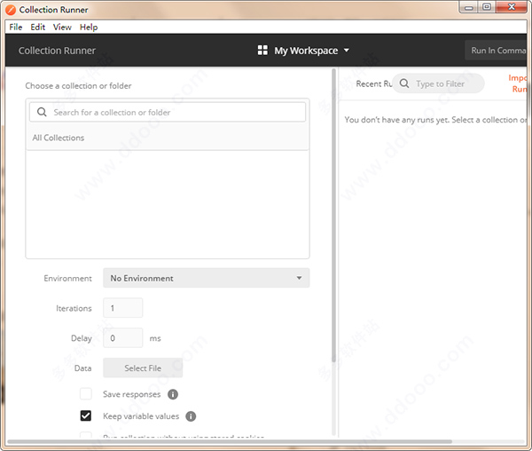The width and height of the screenshot is (532, 451).
Task: Click the Iterations number field
Action: click(x=123, y=308)
